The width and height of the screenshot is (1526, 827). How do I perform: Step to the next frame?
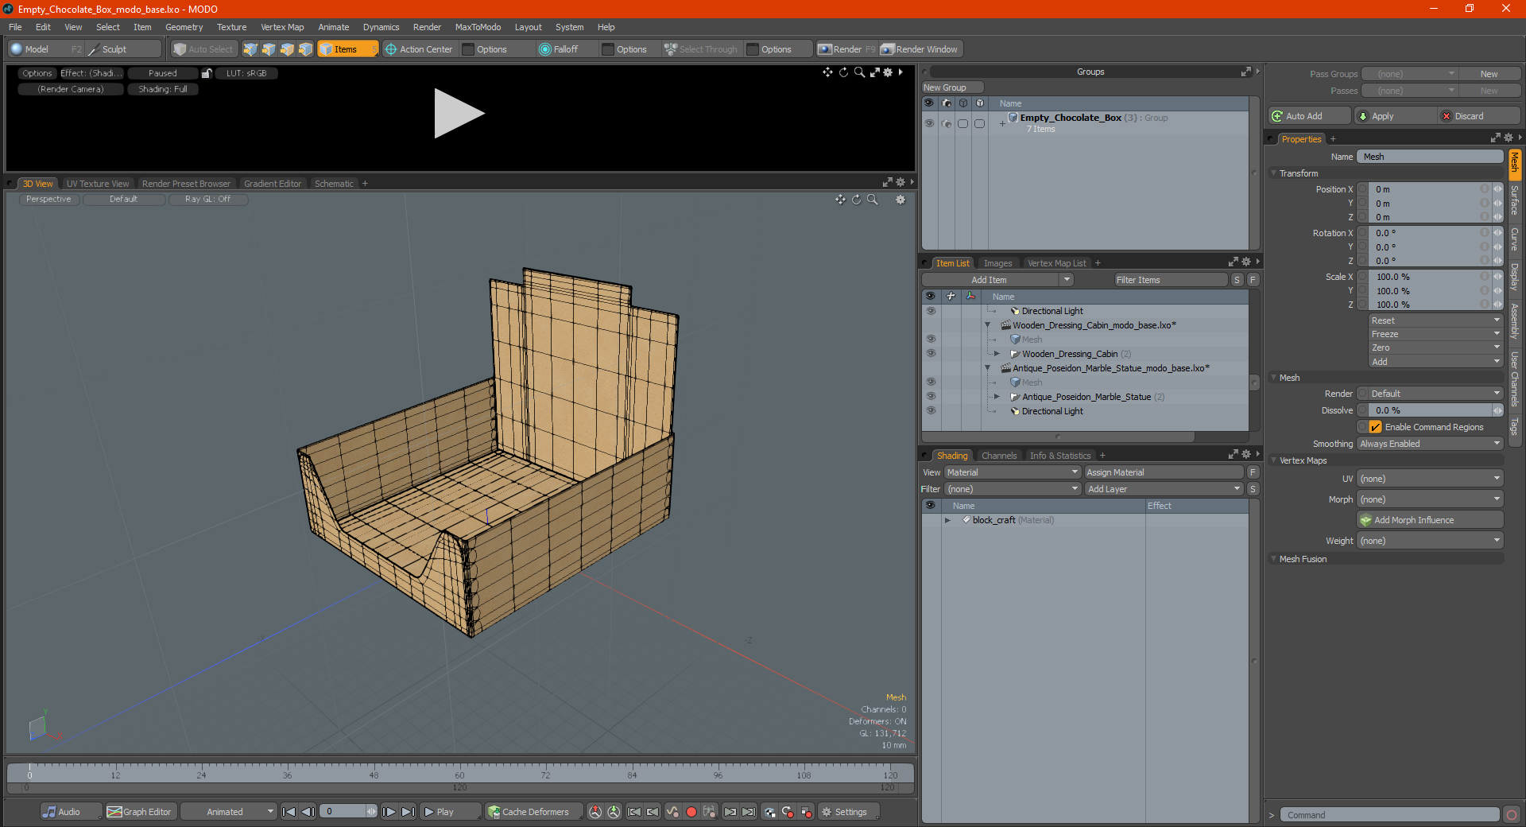[x=389, y=812]
